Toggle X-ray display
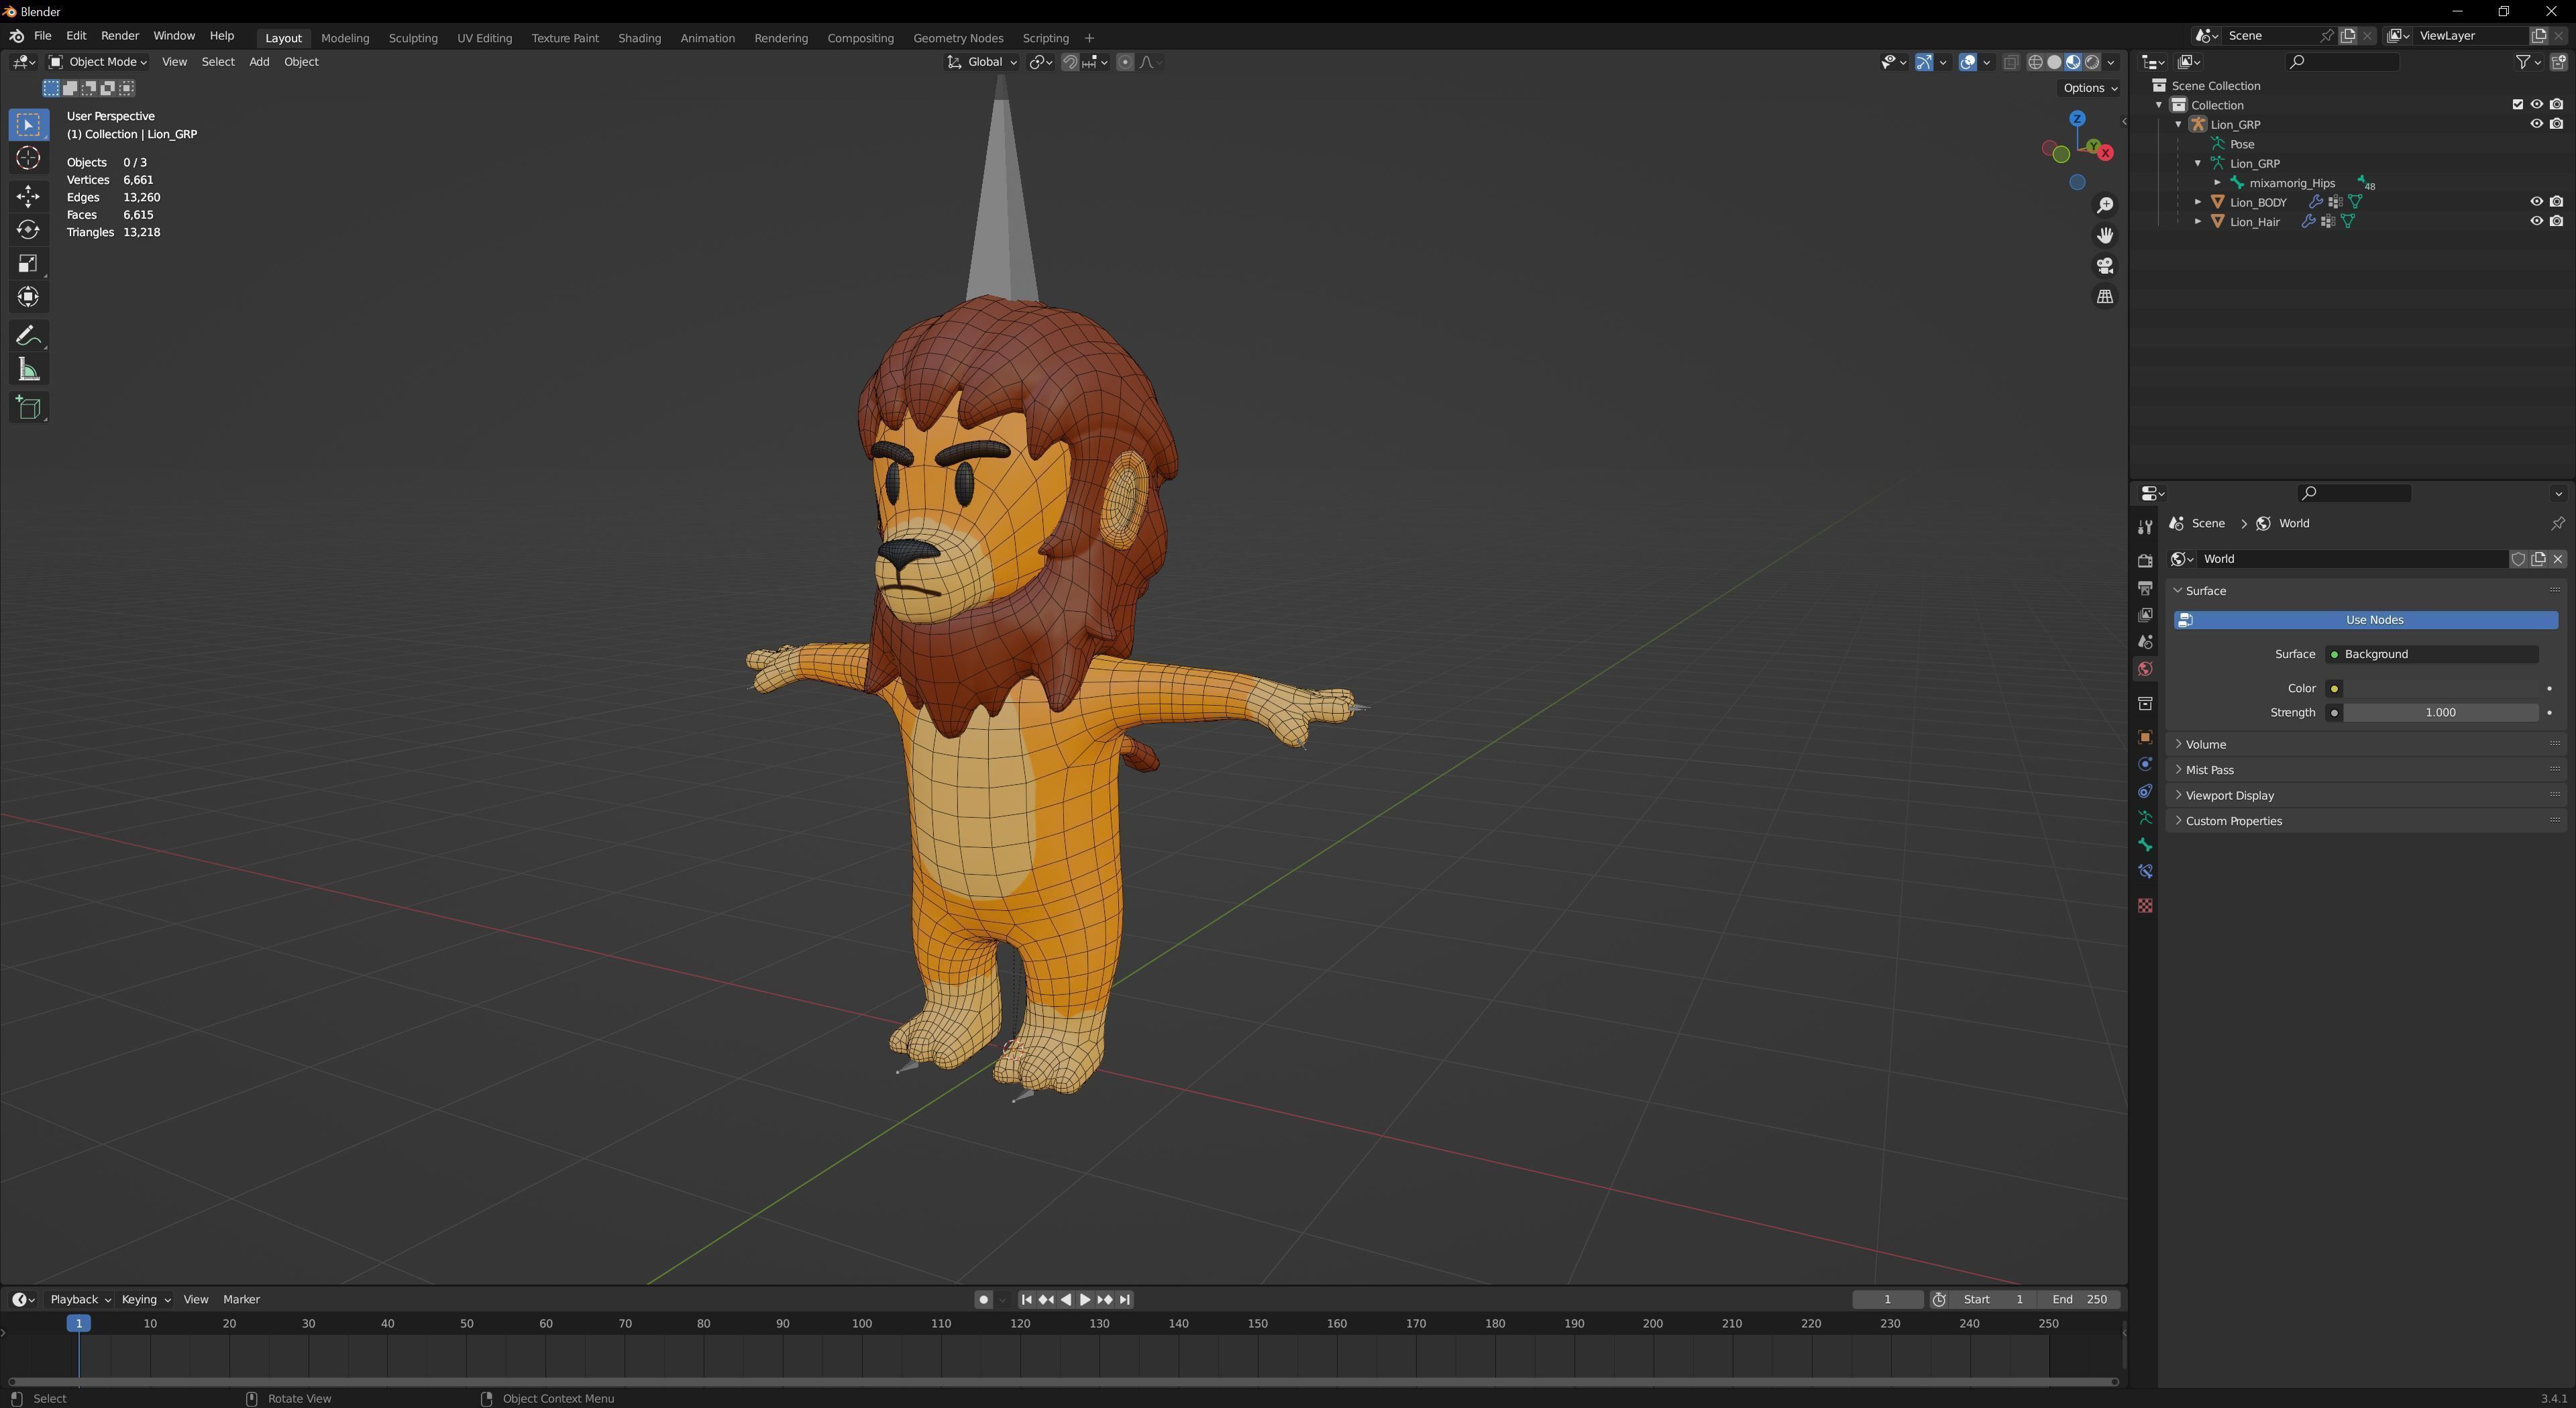 coord(2010,62)
